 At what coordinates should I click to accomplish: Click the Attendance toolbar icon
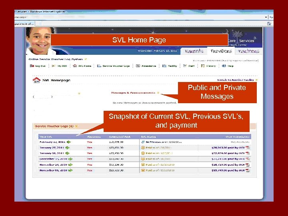pos(138,66)
